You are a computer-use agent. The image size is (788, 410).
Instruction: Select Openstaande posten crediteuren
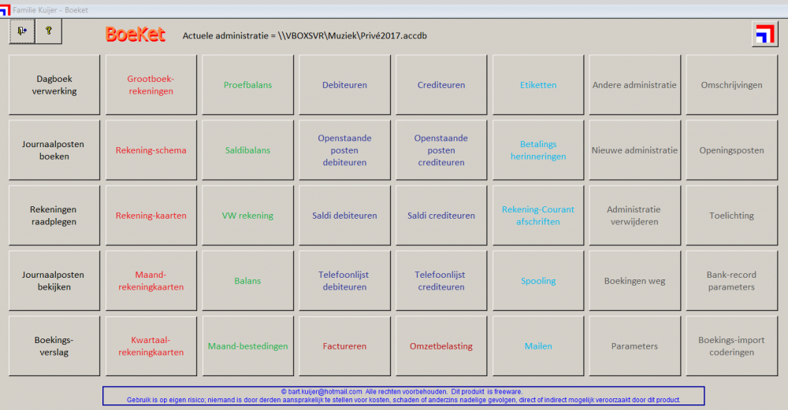(x=441, y=150)
